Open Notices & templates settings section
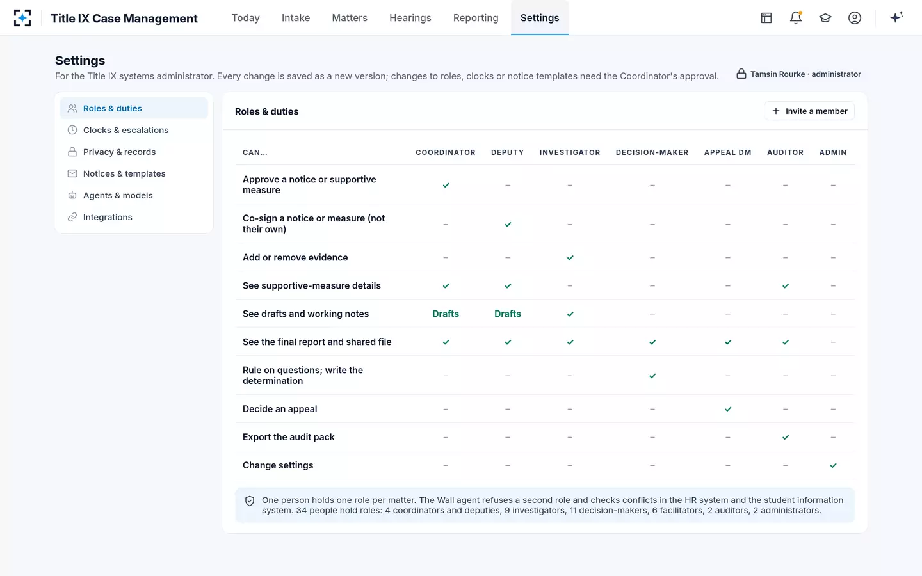Screen dimensions: 922x576 click(134, 173)
